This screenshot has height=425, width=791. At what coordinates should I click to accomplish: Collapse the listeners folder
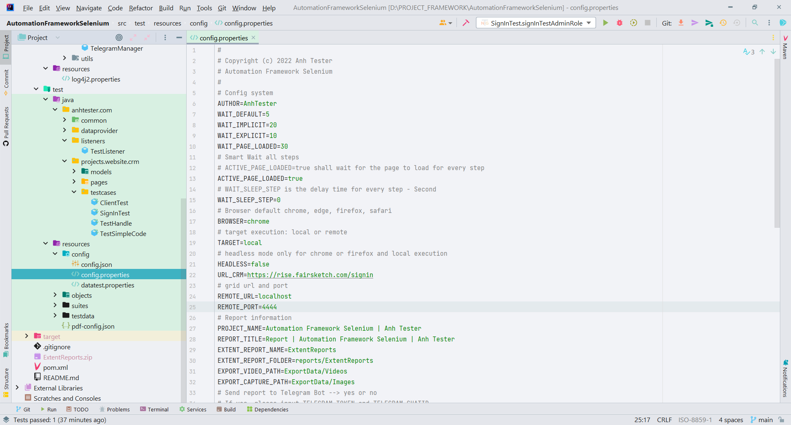[64, 140]
